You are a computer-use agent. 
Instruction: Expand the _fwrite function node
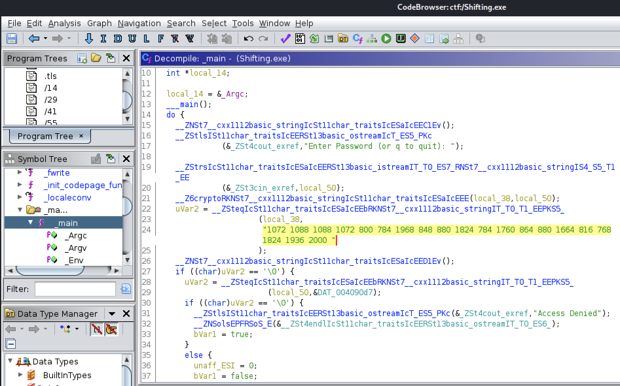pyautogui.click(x=20, y=172)
